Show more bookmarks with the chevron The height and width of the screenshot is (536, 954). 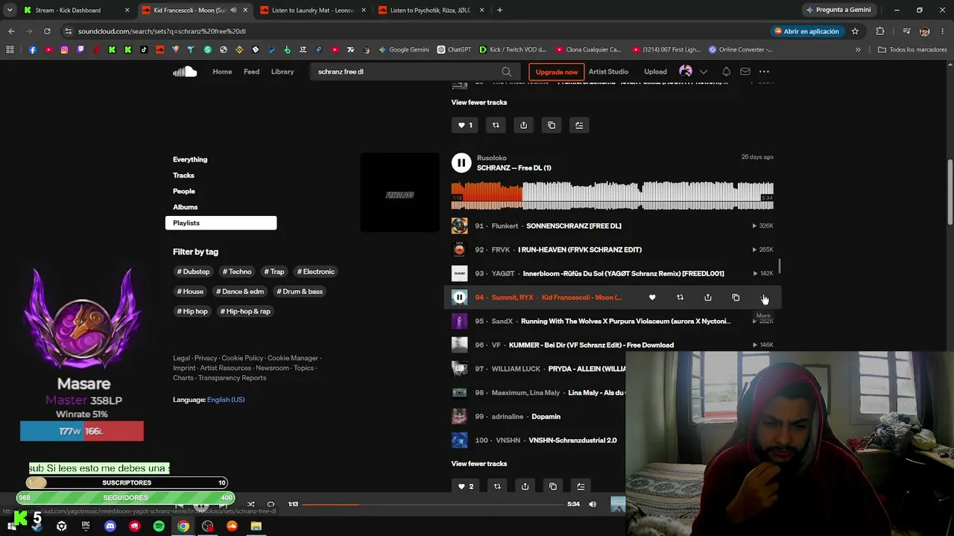pos(858,50)
